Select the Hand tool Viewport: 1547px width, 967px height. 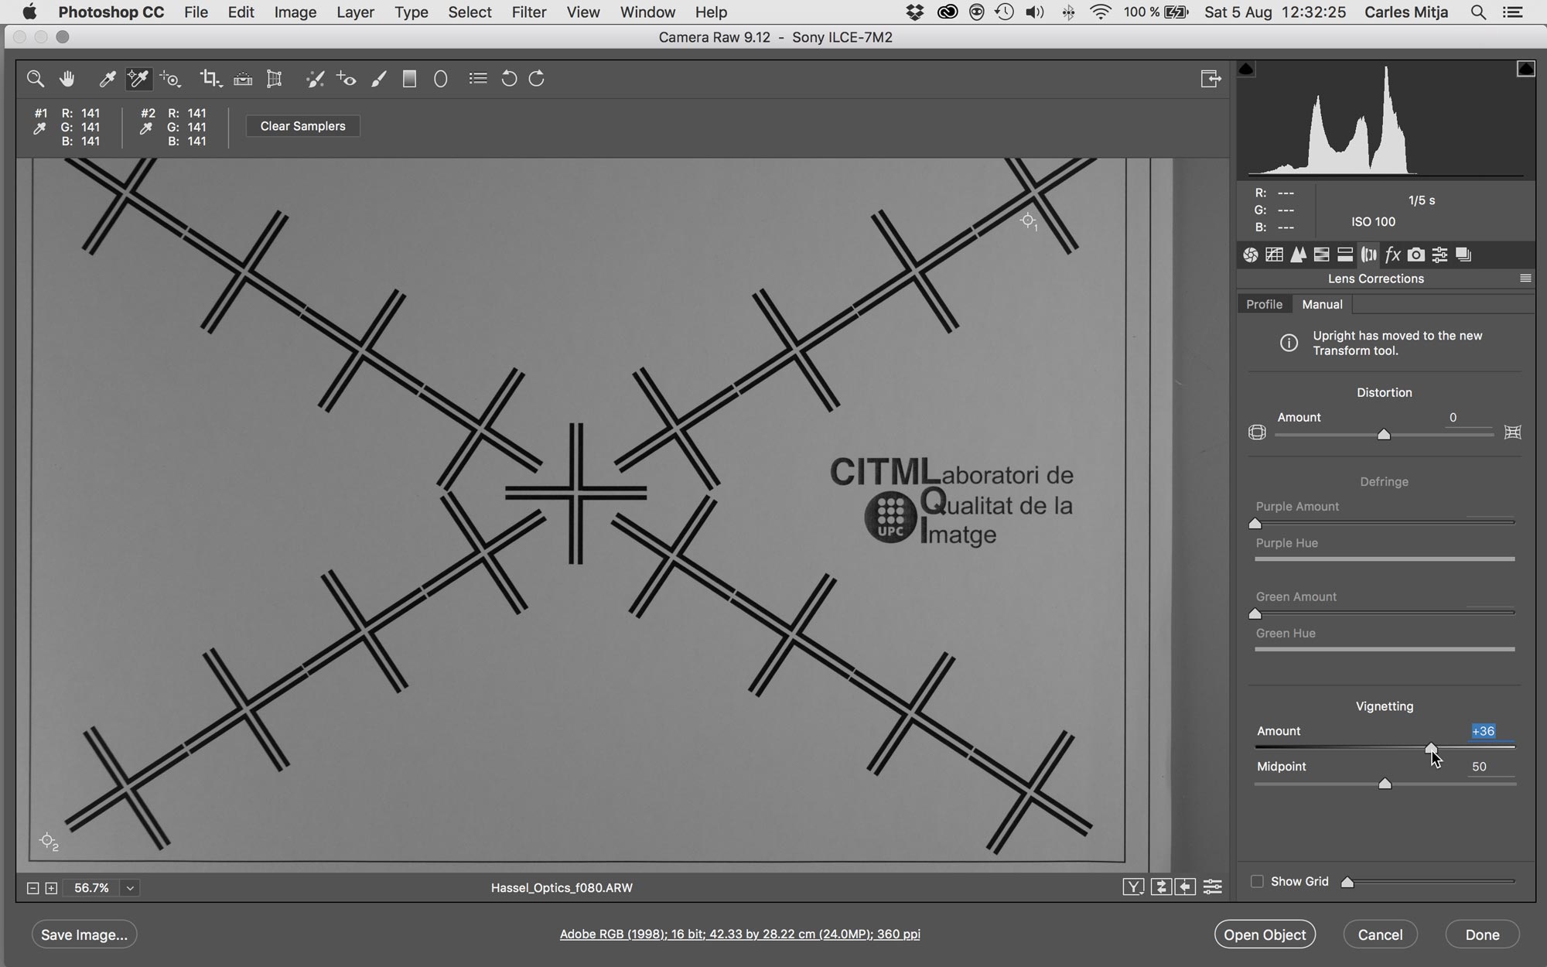tap(67, 79)
